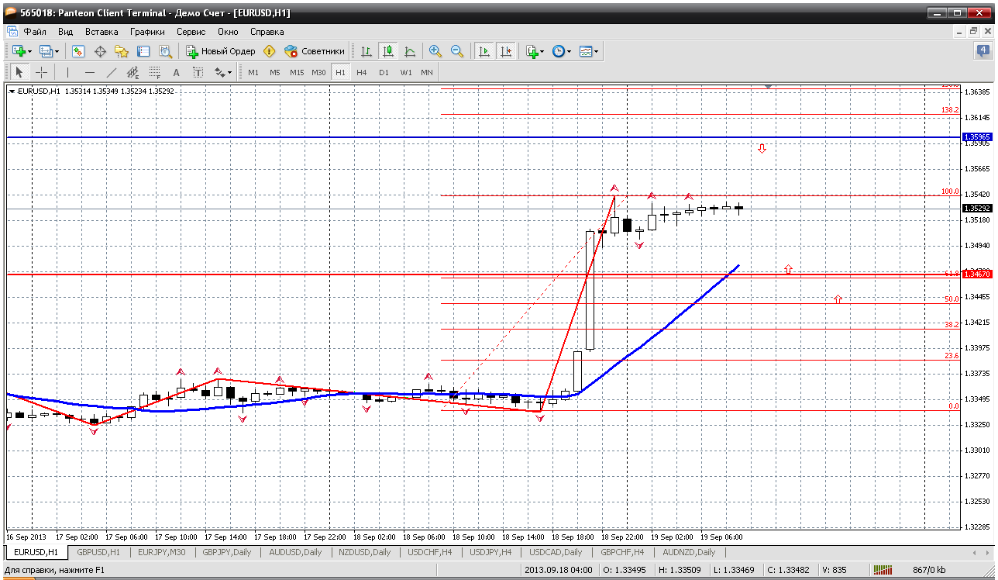This screenshot has width=998, height=580.
Task: Expand the New Chart dropdown arrow
Action: 30,51
